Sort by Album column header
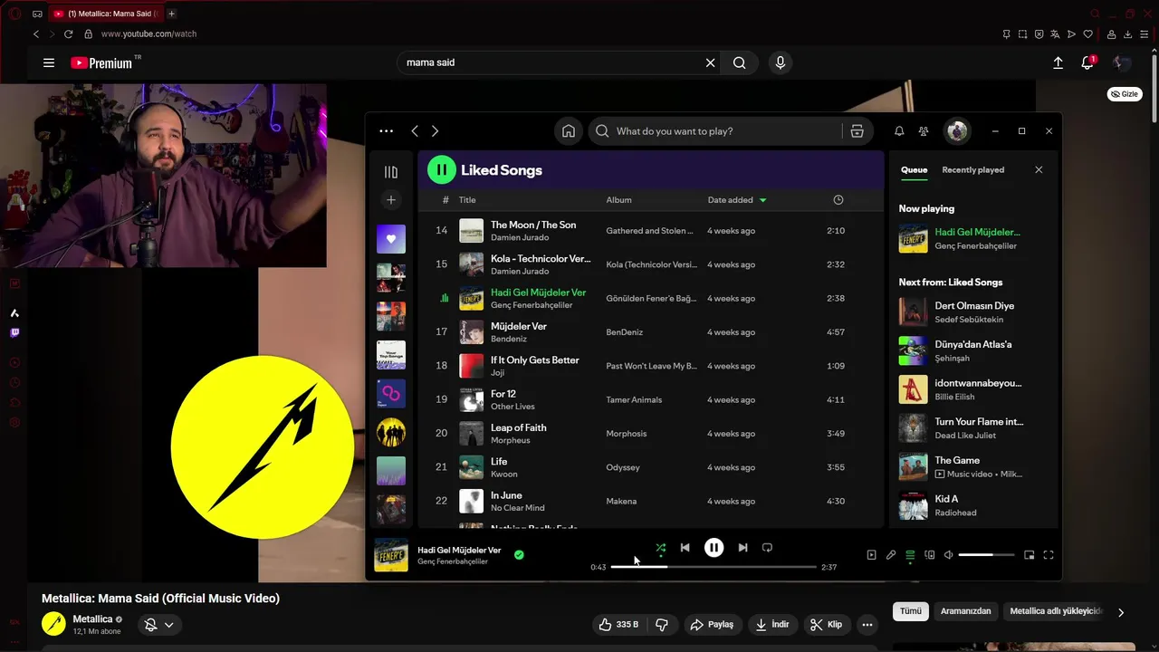 618,200
